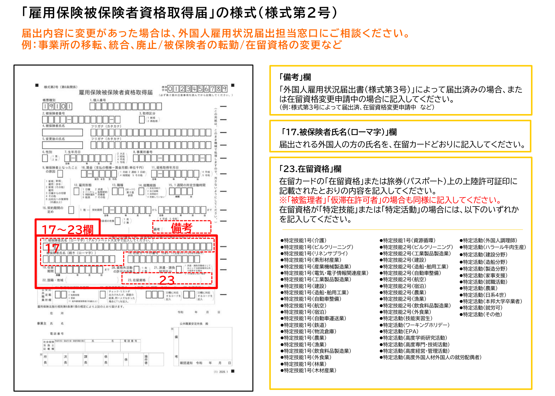This screenshot has width=555, height=396.
Task: Select 特定活動(高度学術研究活動)
Action: [x=414, y=338]
